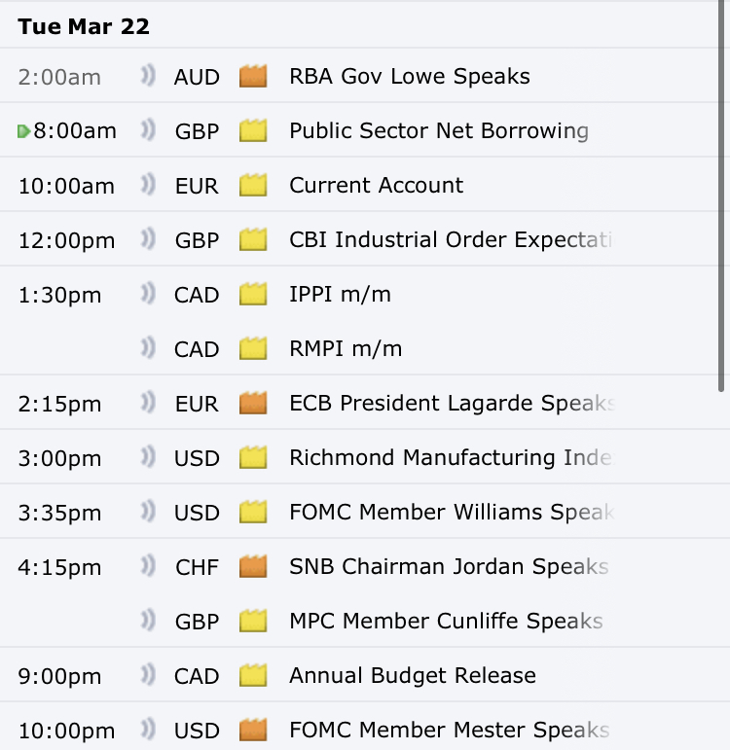The height and width of the screenshot is (750, 730).
Task: Click the sound icon beside Current Account row
Action: [148, 185]
